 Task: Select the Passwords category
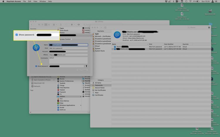(99, 85)
